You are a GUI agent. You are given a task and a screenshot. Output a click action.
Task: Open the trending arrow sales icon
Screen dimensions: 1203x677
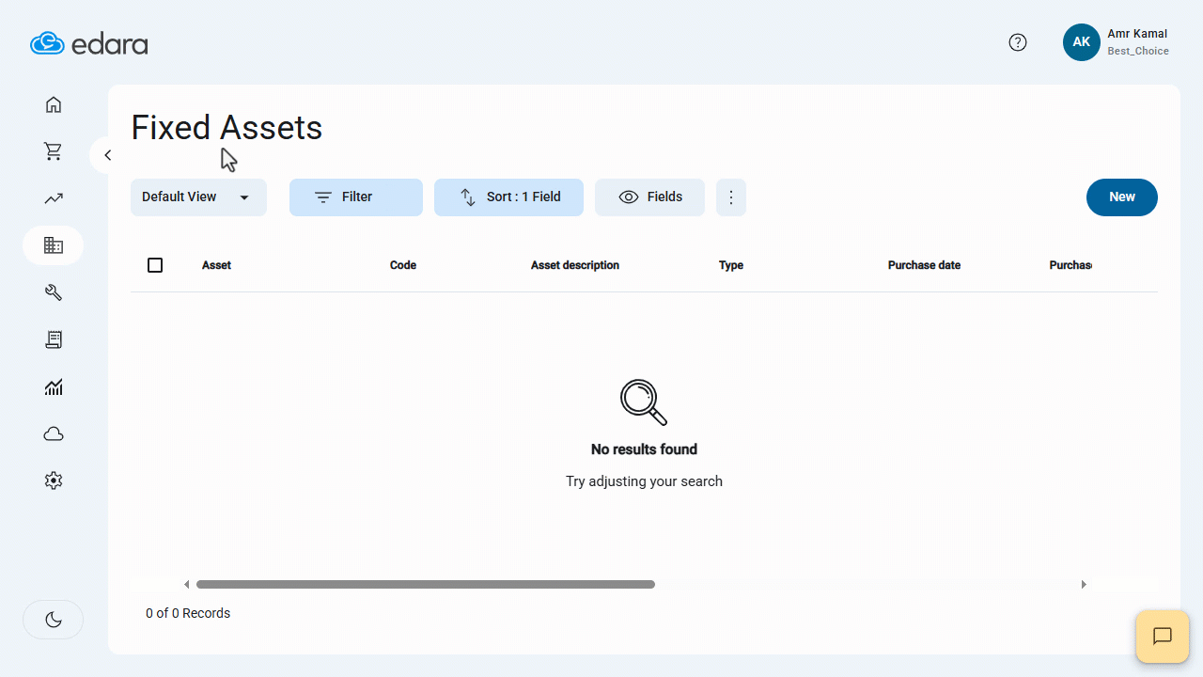point(54,198)
